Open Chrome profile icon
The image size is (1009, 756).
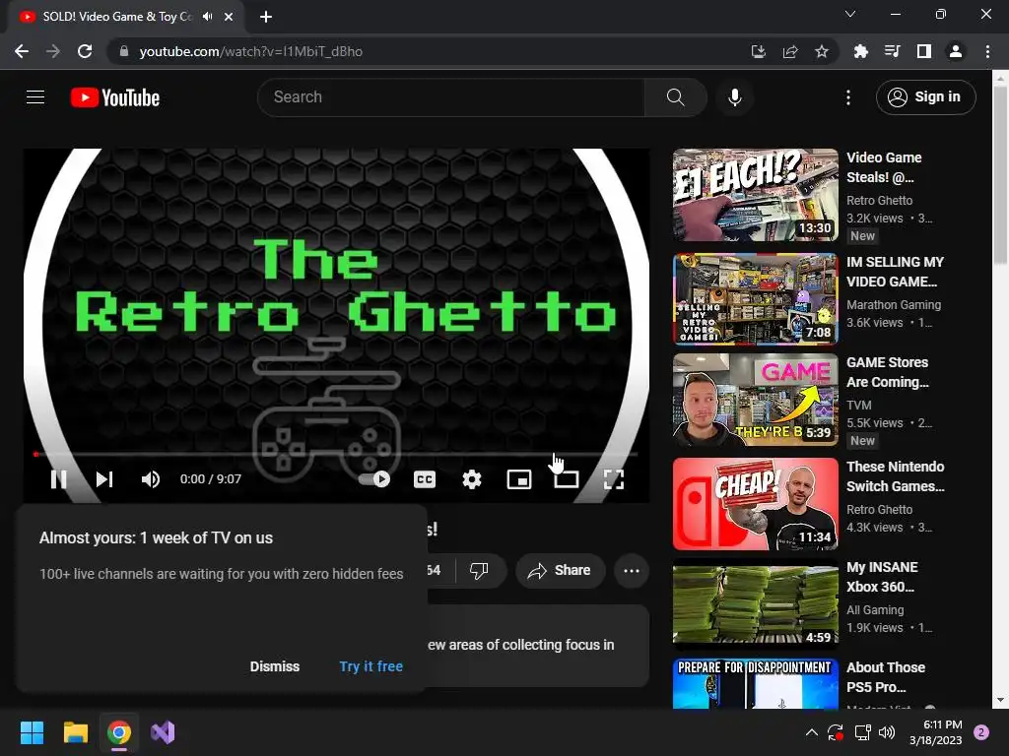click(956, 51)
